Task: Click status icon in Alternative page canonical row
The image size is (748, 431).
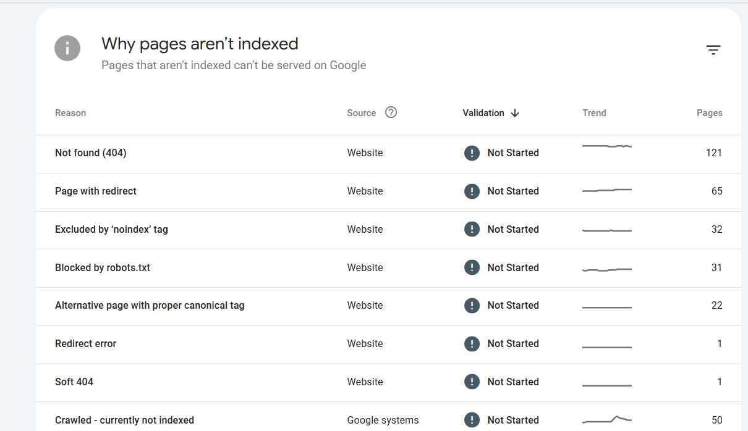Action: click(472, 305)
